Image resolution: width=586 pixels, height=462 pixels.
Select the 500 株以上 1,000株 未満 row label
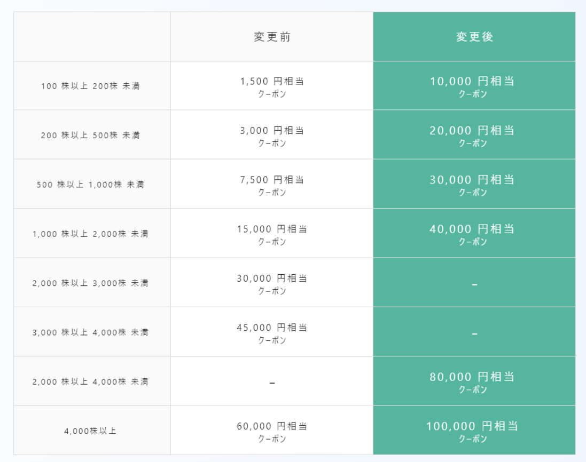click(91, 185)
